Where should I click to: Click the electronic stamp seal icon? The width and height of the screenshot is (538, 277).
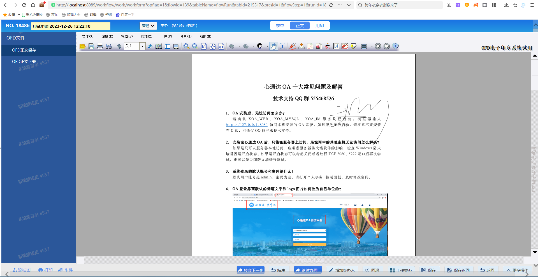tap(302, 46)
